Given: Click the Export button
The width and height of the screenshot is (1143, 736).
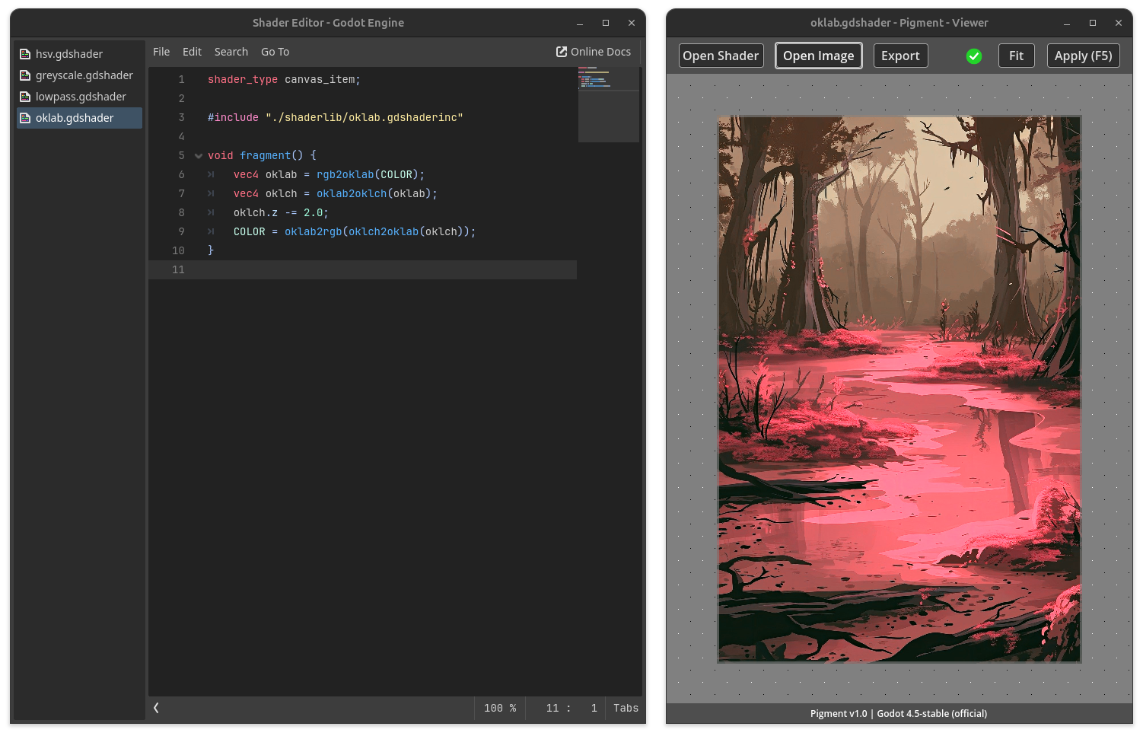Looking at the screenshot, I should (900, 56).
